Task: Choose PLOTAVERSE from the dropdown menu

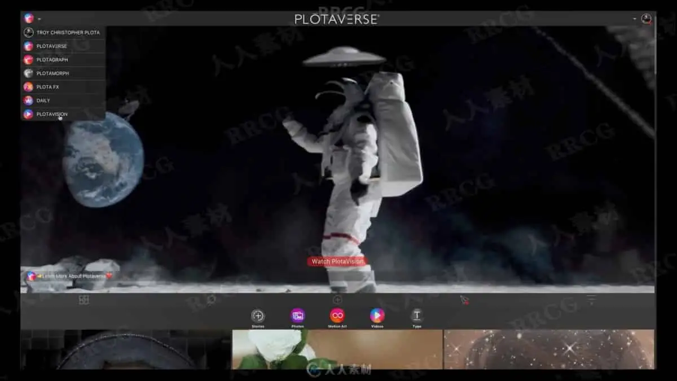Action: pyautogui.click(x=63, y=46)
